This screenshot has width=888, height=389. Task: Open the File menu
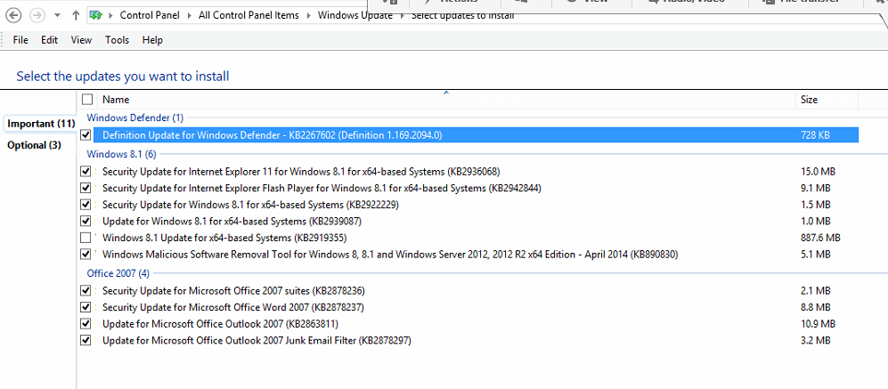[20, 40]
